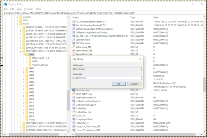Click the DemoMode_NA string value icon
Screen dimensions: 207x137
74,54
